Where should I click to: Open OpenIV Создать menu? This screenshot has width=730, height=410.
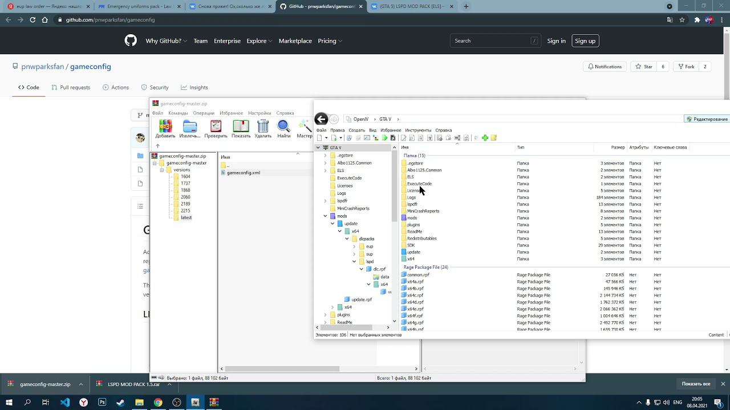click(x=356, y=130)
